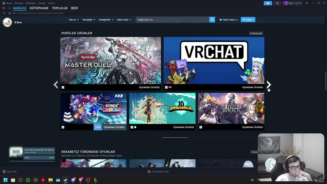Open YouTube Music from the taskbar
327x184 pixels.
point(43,180)
